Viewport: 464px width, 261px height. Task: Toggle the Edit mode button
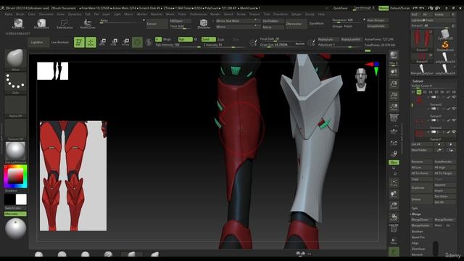pos(79,42)
